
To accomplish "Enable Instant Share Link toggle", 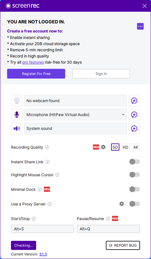I will click(135, 162).
